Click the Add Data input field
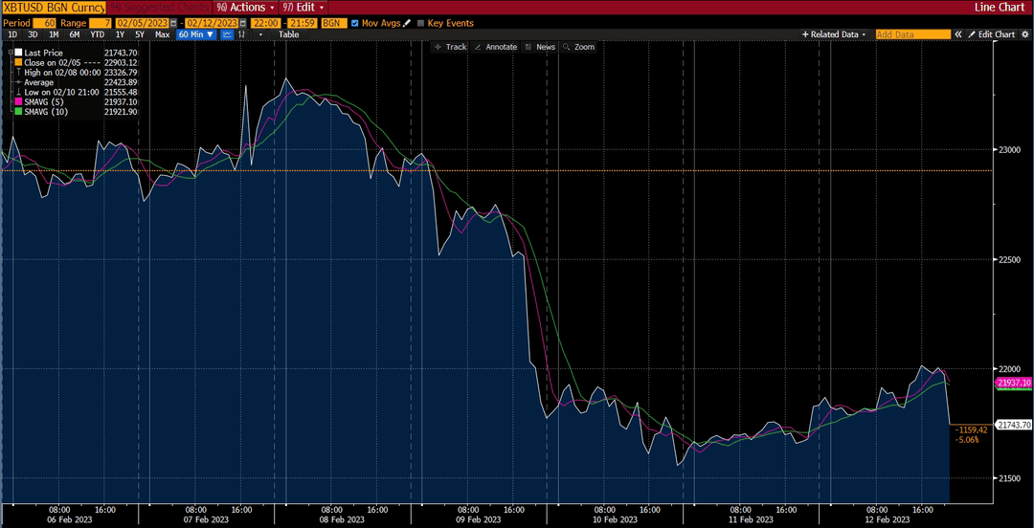This screenshot has height=528, width=1034. [913, 34]
